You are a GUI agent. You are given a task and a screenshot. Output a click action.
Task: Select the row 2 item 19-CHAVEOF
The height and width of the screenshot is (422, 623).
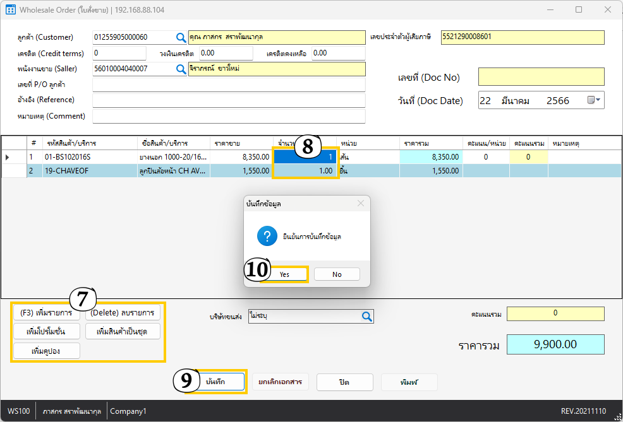point(68,170)
